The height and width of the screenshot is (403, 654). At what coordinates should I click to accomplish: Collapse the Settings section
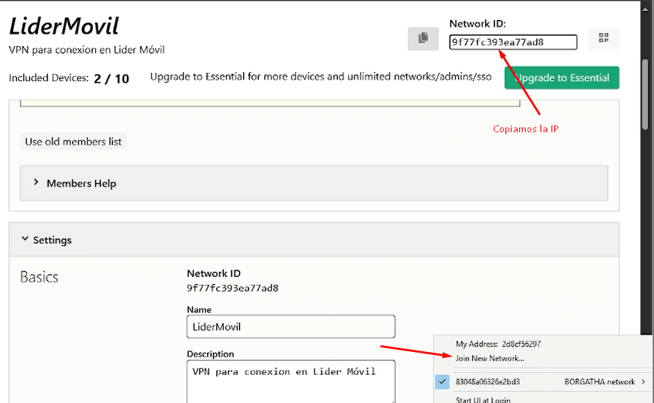coord(25,240)
